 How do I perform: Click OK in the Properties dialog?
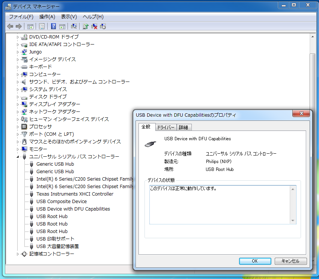[x=255, y=261]
